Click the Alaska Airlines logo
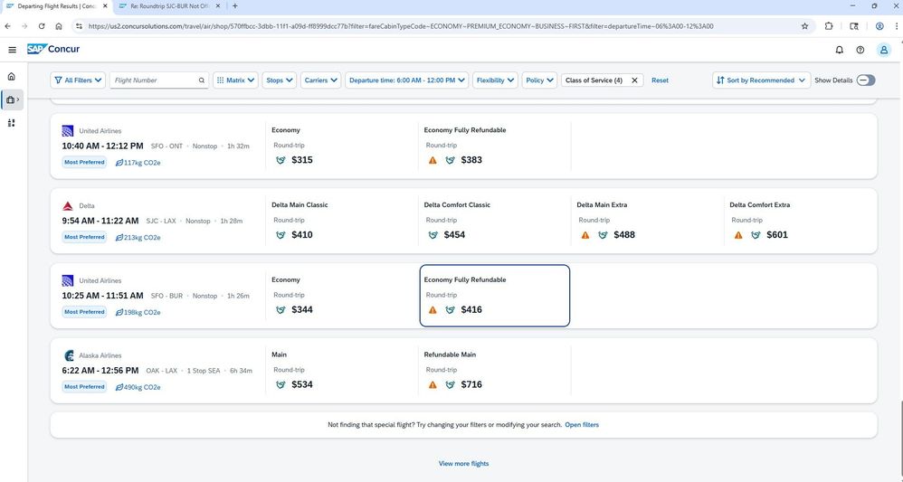 pyautogui.click(x=67, y=355)
